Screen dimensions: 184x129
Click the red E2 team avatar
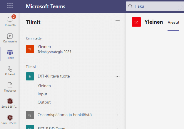tap(136, 22)
